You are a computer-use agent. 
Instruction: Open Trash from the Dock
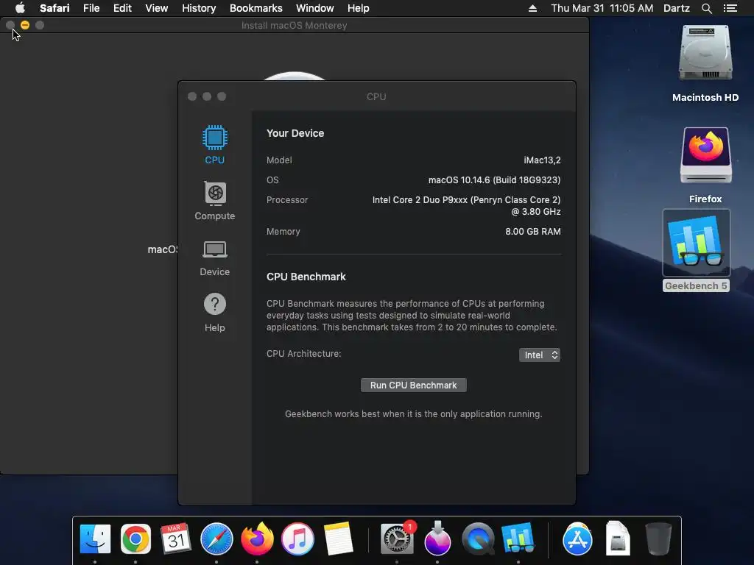[658, 539]
